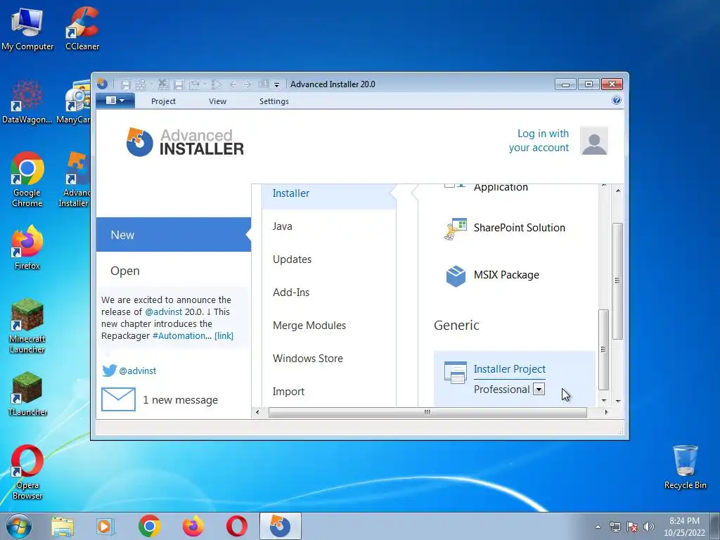
Task: Open the @advinst Twitter handle link
Action: (137, 371)
